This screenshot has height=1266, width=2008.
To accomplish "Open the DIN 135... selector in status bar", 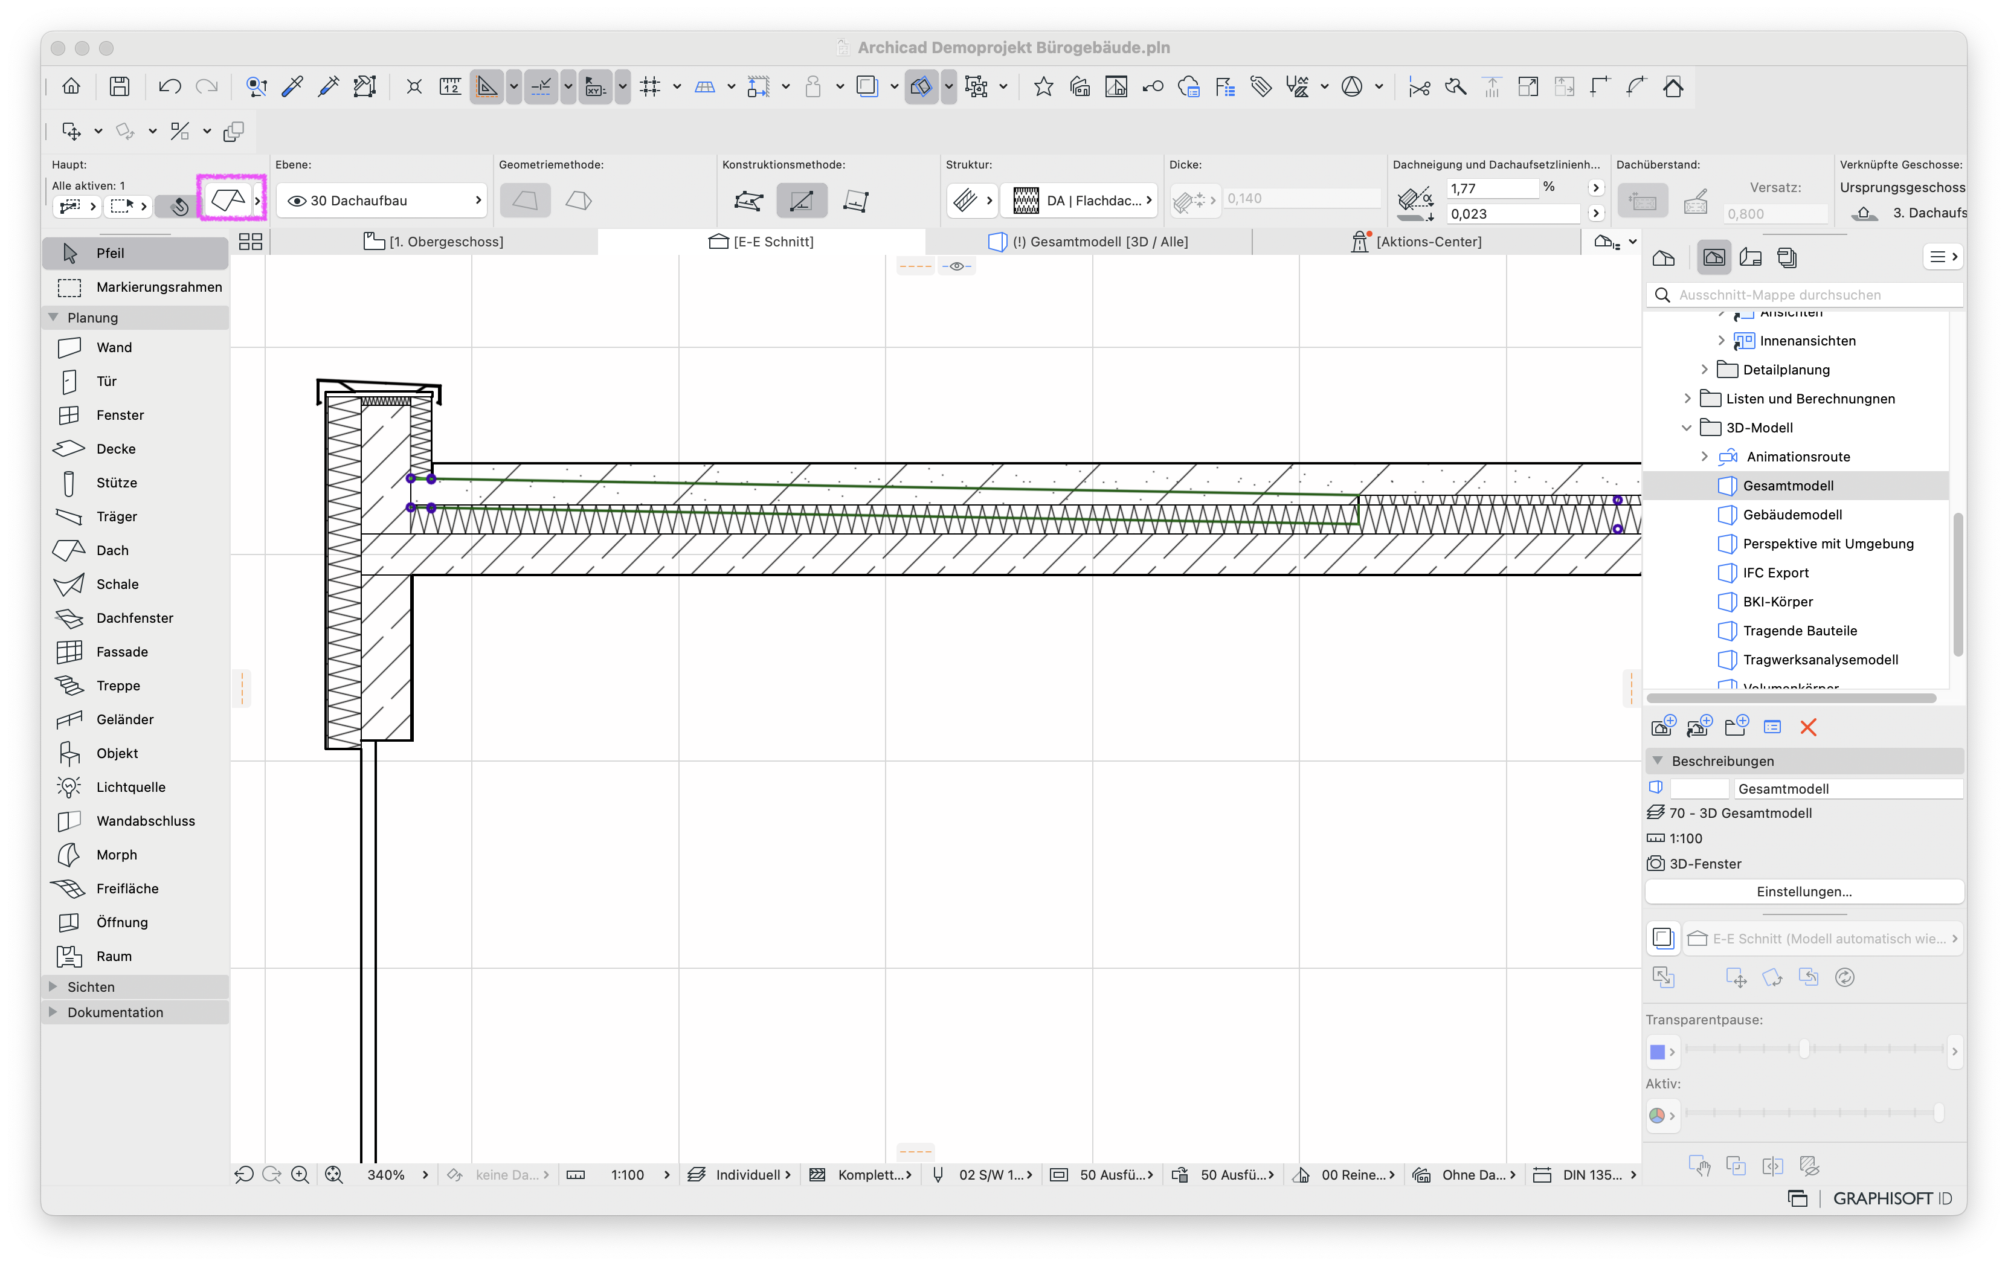I will point(1586,1175).
